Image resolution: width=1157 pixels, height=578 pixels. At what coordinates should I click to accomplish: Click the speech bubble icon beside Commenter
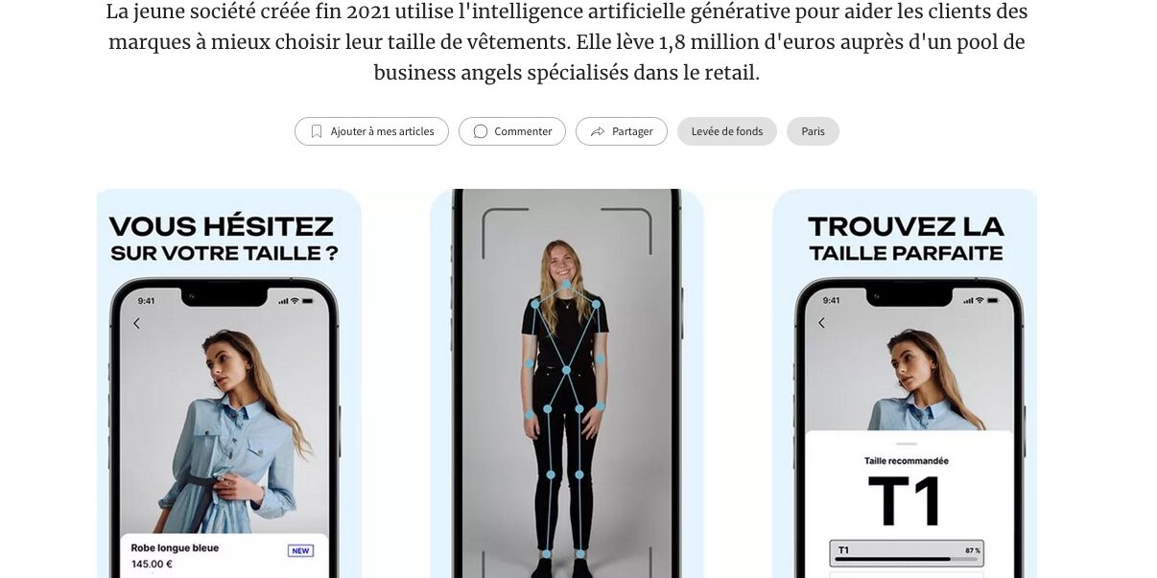coord(481,131)
